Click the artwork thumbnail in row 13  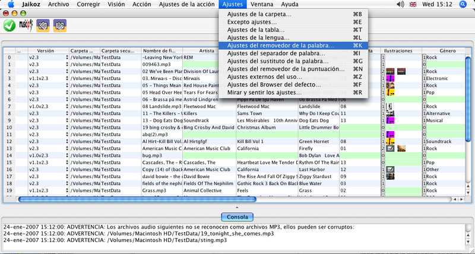390,148
